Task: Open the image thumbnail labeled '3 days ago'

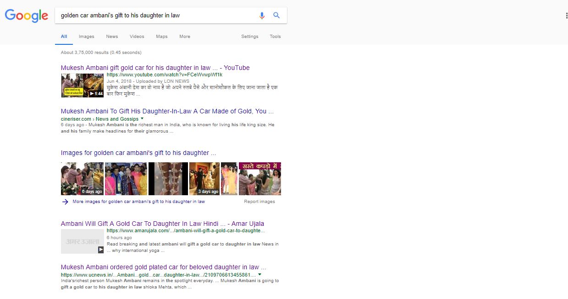Action: [x=204, y=179]
